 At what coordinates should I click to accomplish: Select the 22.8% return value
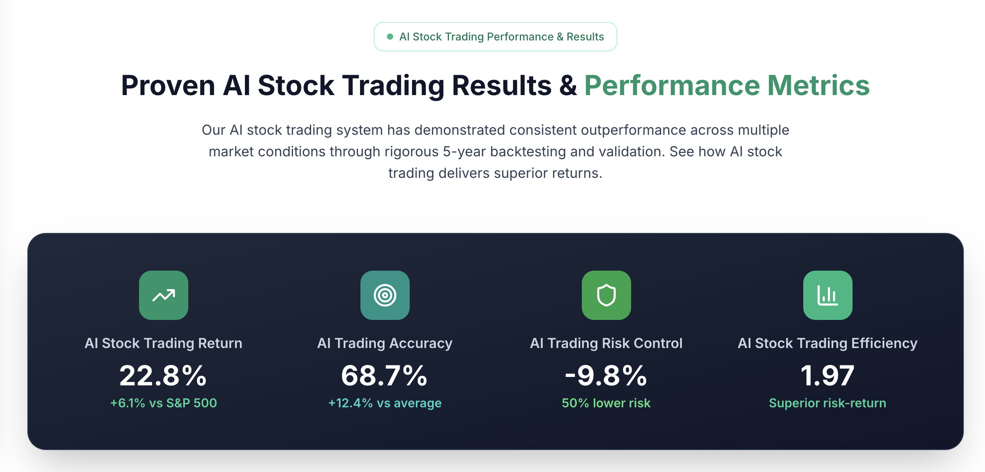tap(163, 375)
